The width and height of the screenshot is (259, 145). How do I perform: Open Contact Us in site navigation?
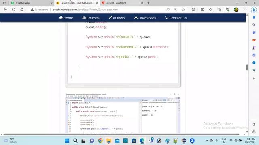click(176, 18)
